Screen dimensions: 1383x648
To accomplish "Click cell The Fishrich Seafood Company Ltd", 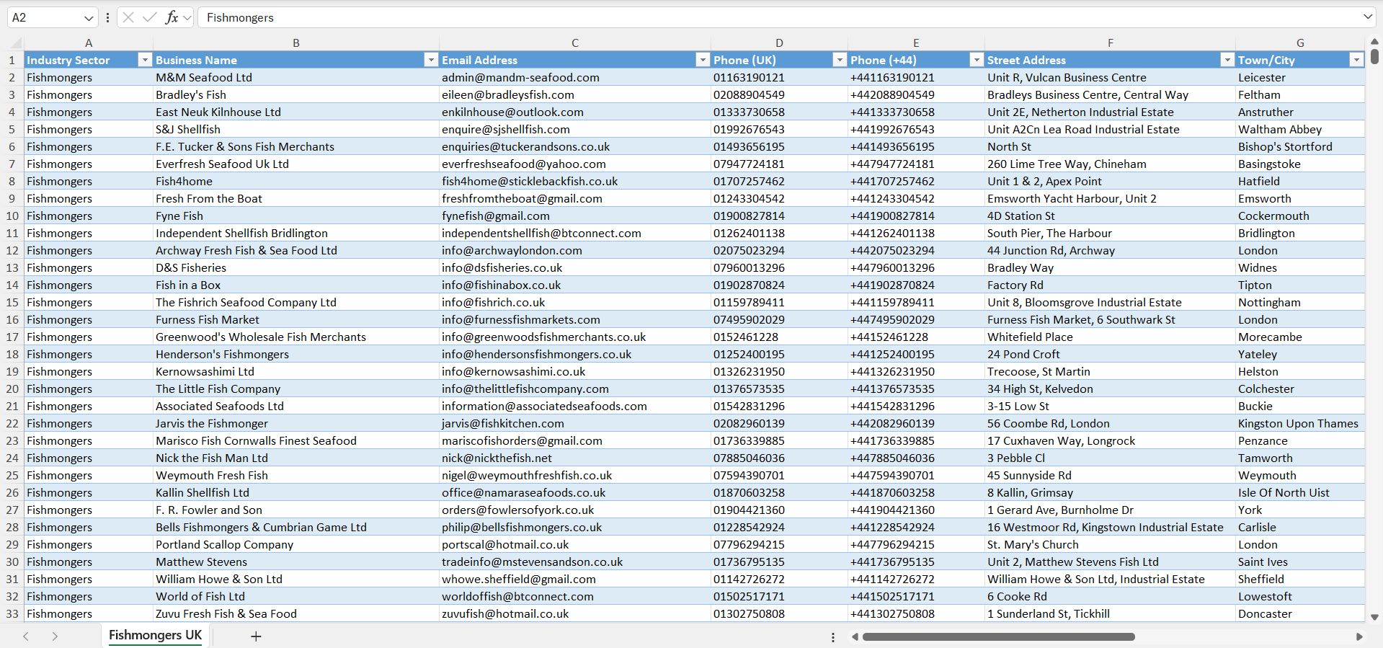I will 296,302.
